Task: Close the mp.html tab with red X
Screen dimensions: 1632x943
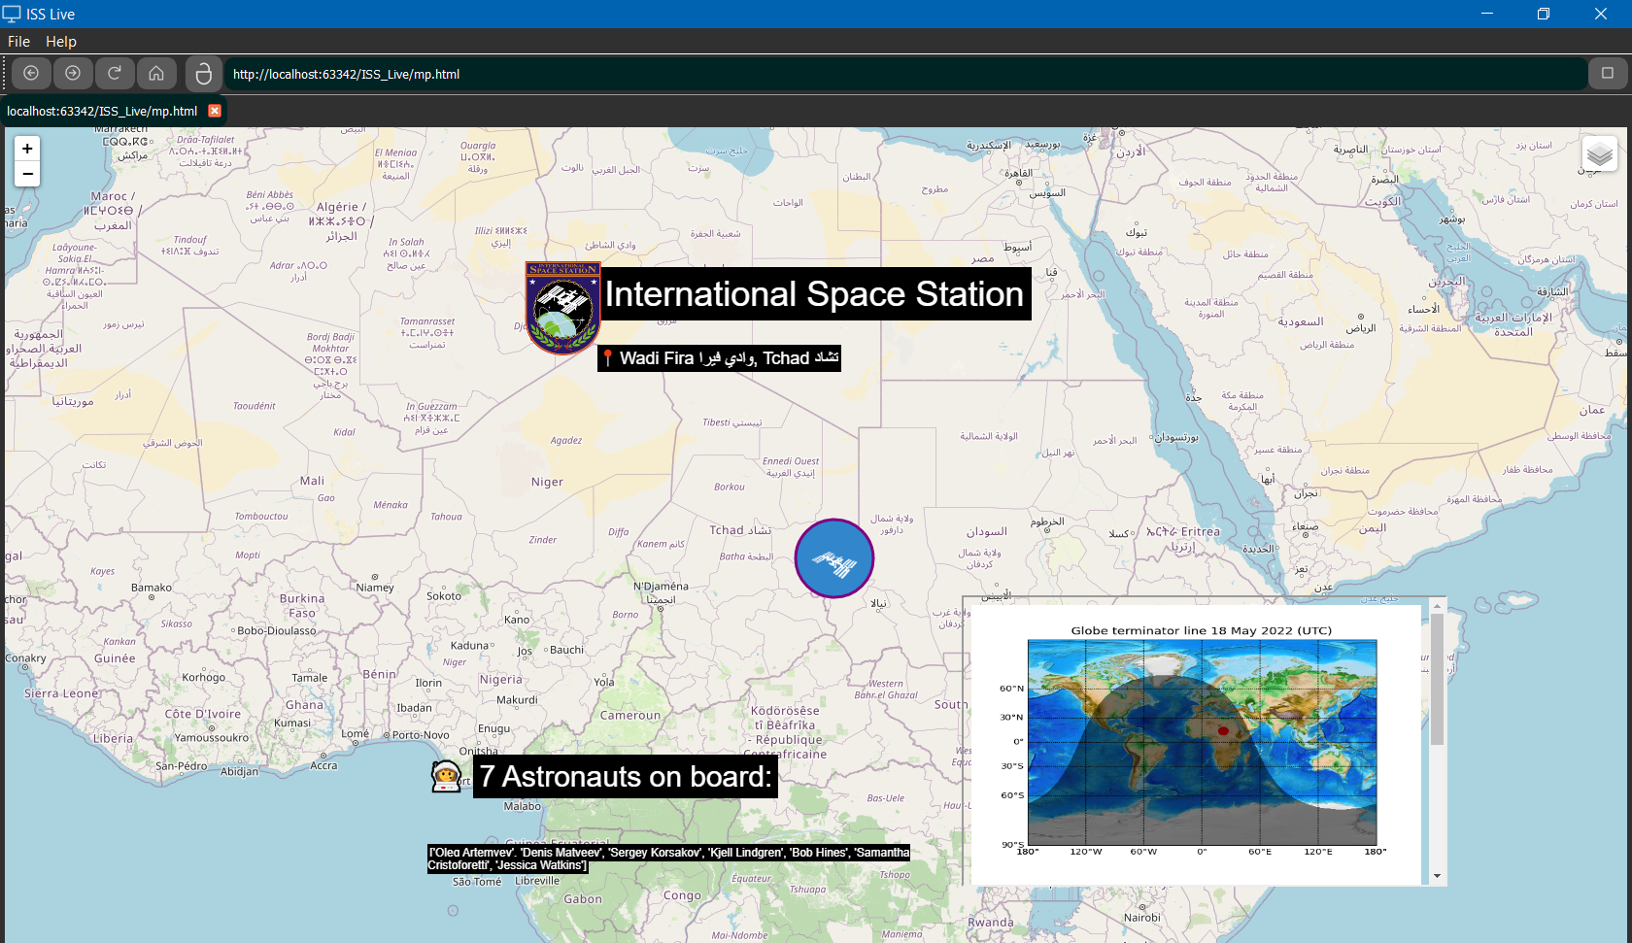Action: coord(215,111)
